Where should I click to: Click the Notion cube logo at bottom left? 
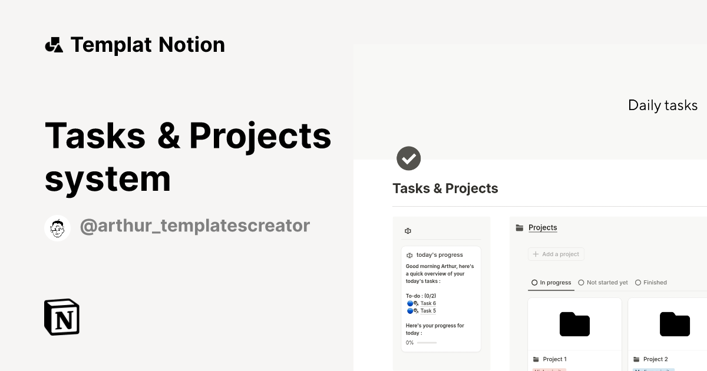[x=61, y=317]
